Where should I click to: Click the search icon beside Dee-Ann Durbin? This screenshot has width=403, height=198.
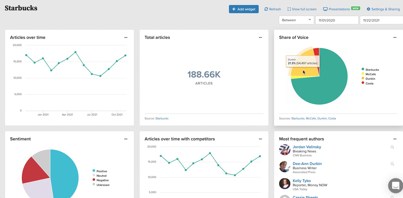click(x=392, y=164)
